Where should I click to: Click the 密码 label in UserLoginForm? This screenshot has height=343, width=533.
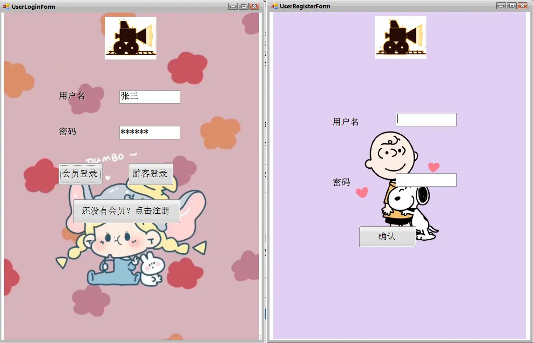[67, 132]
